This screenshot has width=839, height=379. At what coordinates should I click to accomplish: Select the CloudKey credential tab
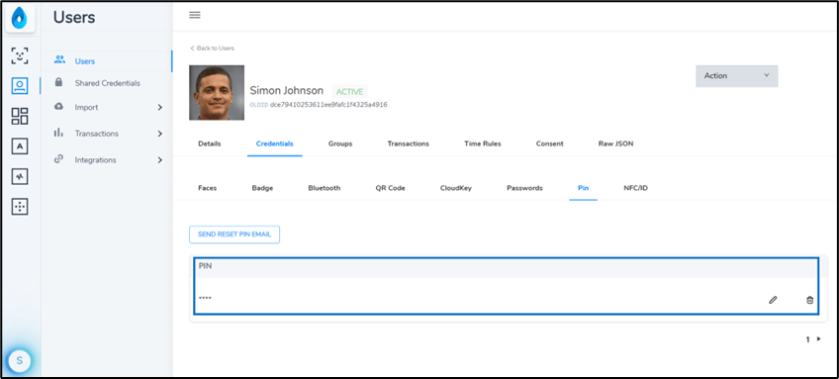coord(456,188)
